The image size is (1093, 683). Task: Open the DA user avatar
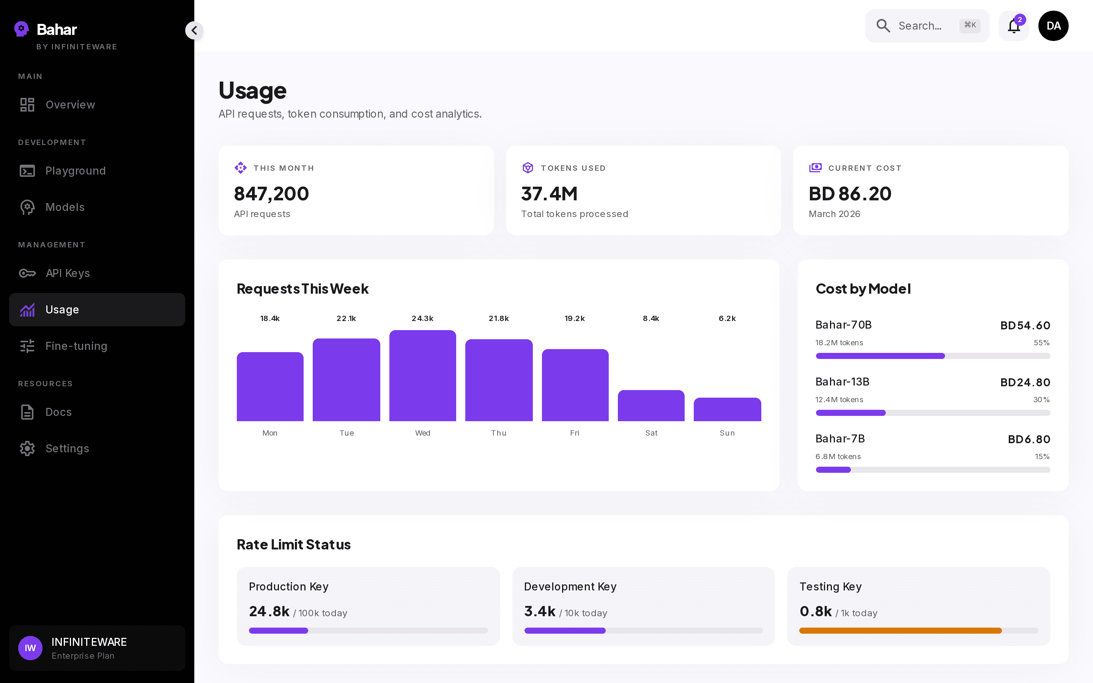[1053, 26]
